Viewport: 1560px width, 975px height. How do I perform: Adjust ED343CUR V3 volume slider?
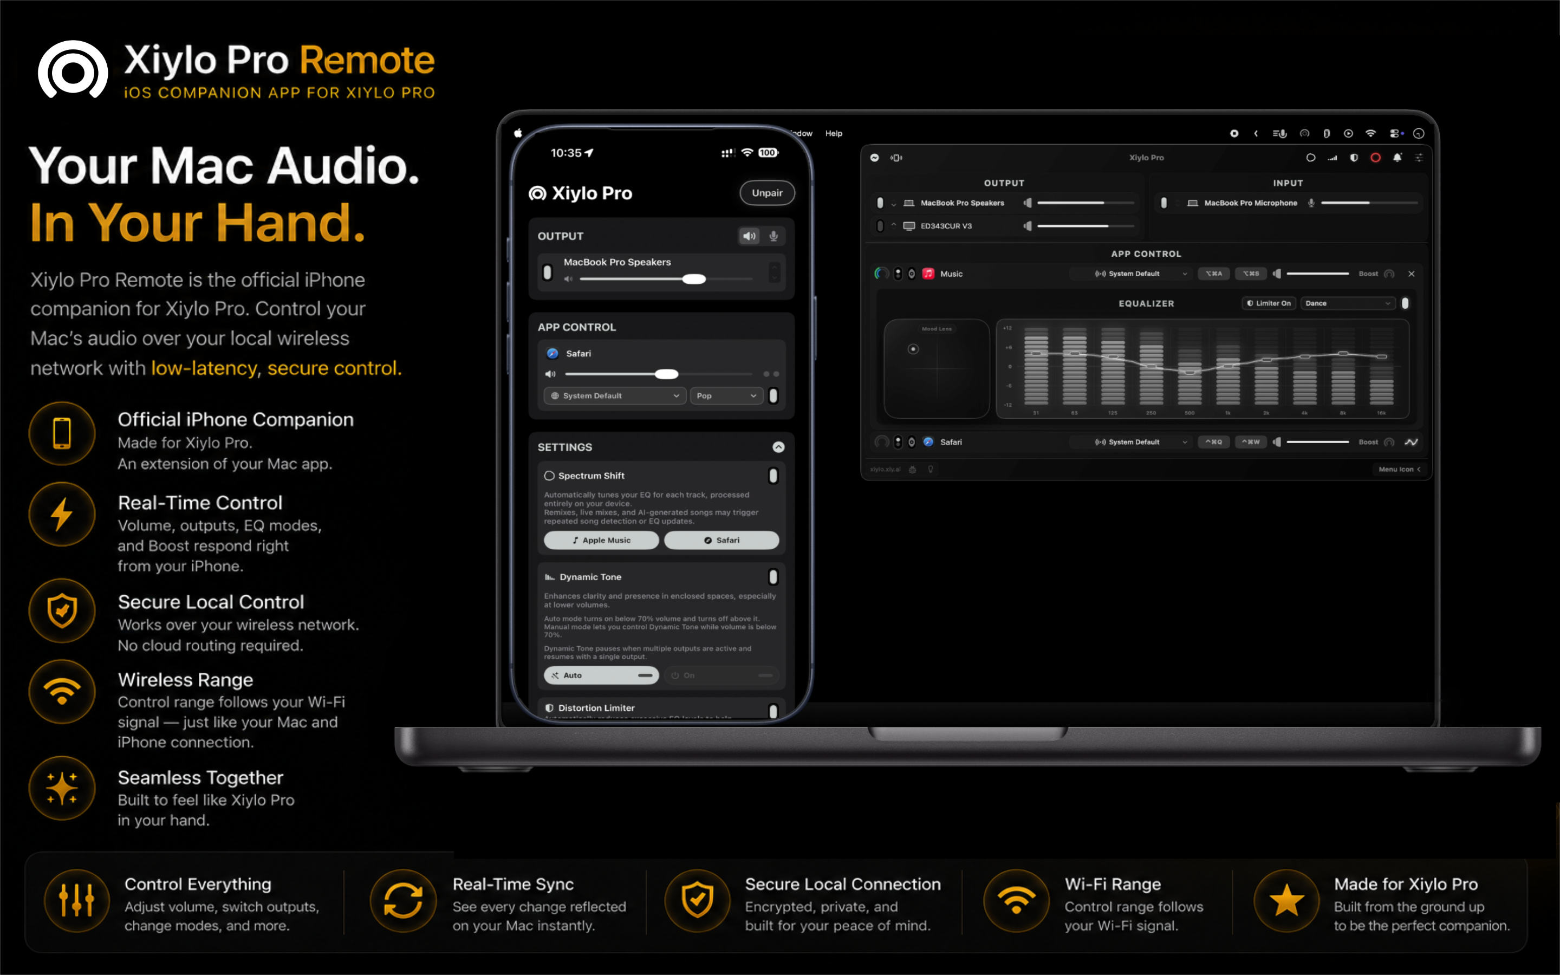[1085, 226]
